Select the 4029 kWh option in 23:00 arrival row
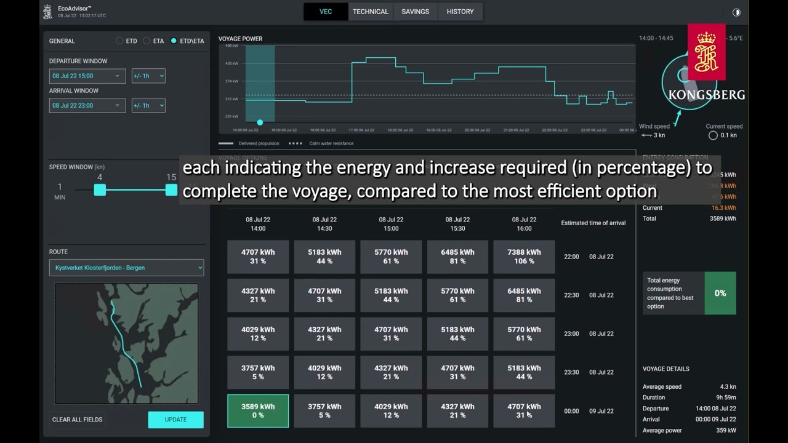 (258, 333)
